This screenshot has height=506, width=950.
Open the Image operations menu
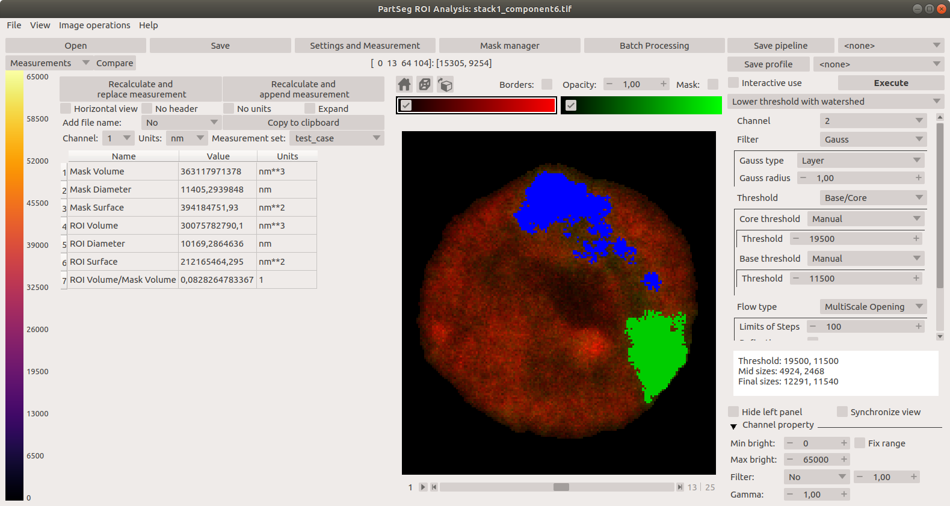[x=94, y=25]
